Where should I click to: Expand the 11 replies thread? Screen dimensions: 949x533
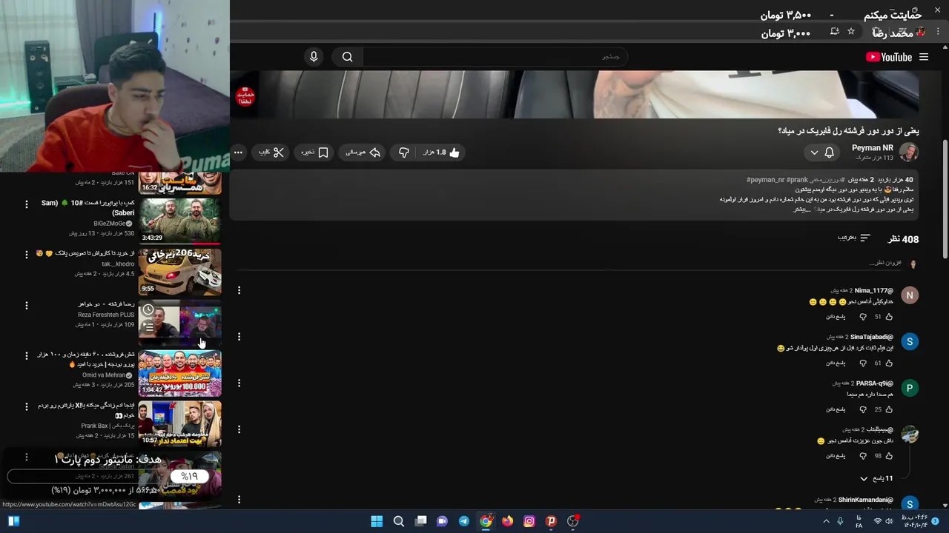tap(876, 479)
